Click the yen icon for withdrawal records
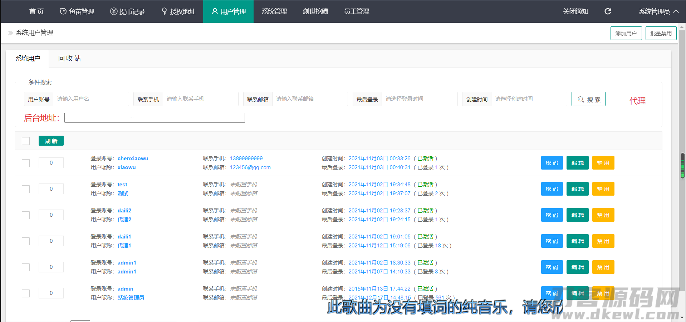 point(114,11)
